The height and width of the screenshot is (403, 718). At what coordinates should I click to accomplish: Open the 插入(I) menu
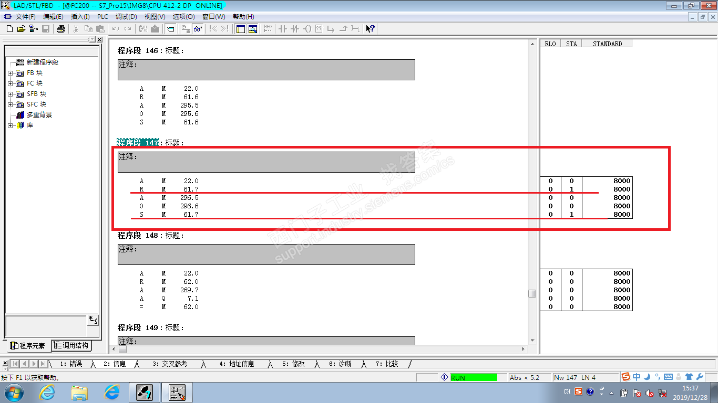tap(80, 17)
